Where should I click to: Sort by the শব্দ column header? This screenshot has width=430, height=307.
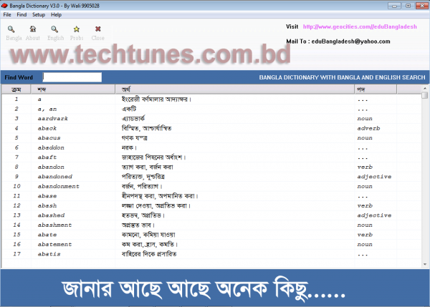72,89
